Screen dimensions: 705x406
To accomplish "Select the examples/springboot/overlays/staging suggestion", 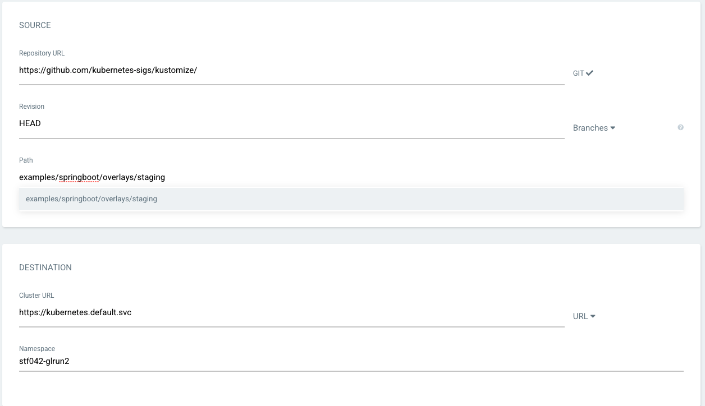I will pos(91,199).
